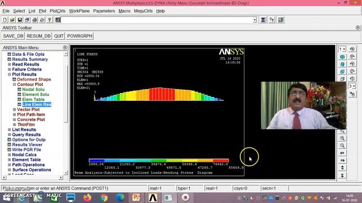Click the Zoom Out magnifier icon
Viewport: 362px width, 203px height.
coord(342,145)
